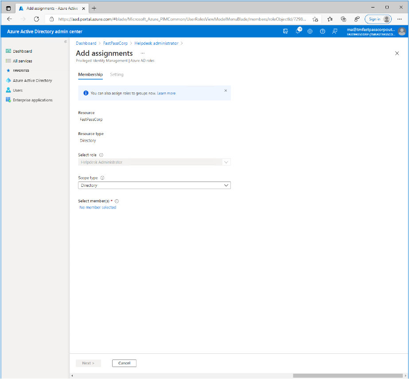The width and height of the screenshot is (409, 379).
Task: Open the feedback icon in header
Action: point(335,31)
